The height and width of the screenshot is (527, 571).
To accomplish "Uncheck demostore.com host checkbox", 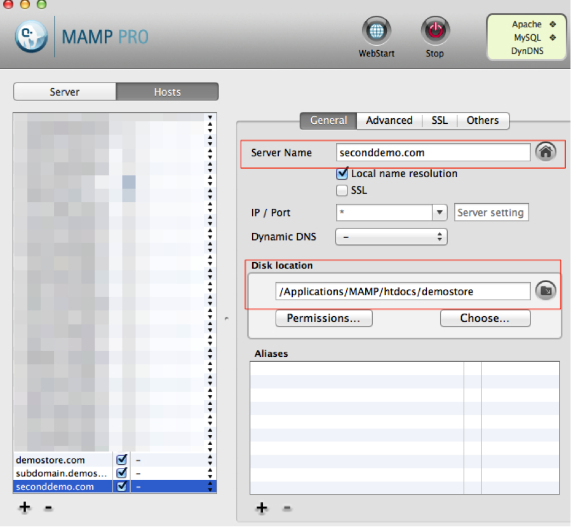I will 121,460.
